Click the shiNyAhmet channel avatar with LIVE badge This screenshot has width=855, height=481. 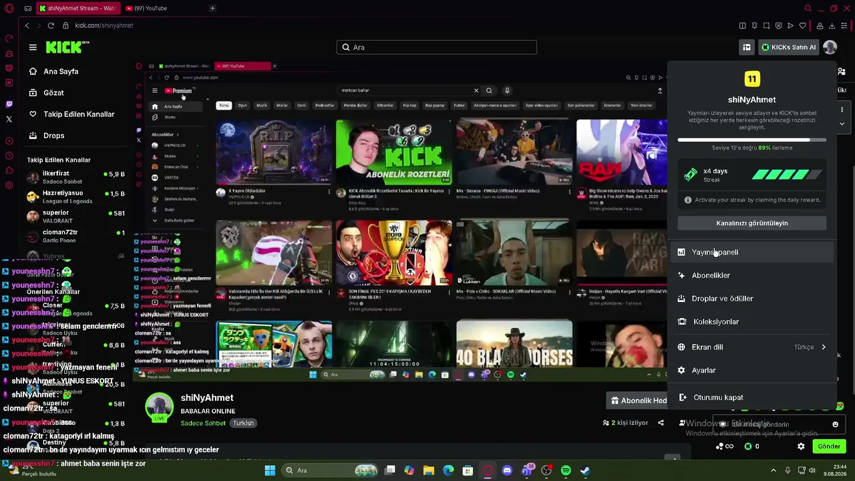[160, 408]
